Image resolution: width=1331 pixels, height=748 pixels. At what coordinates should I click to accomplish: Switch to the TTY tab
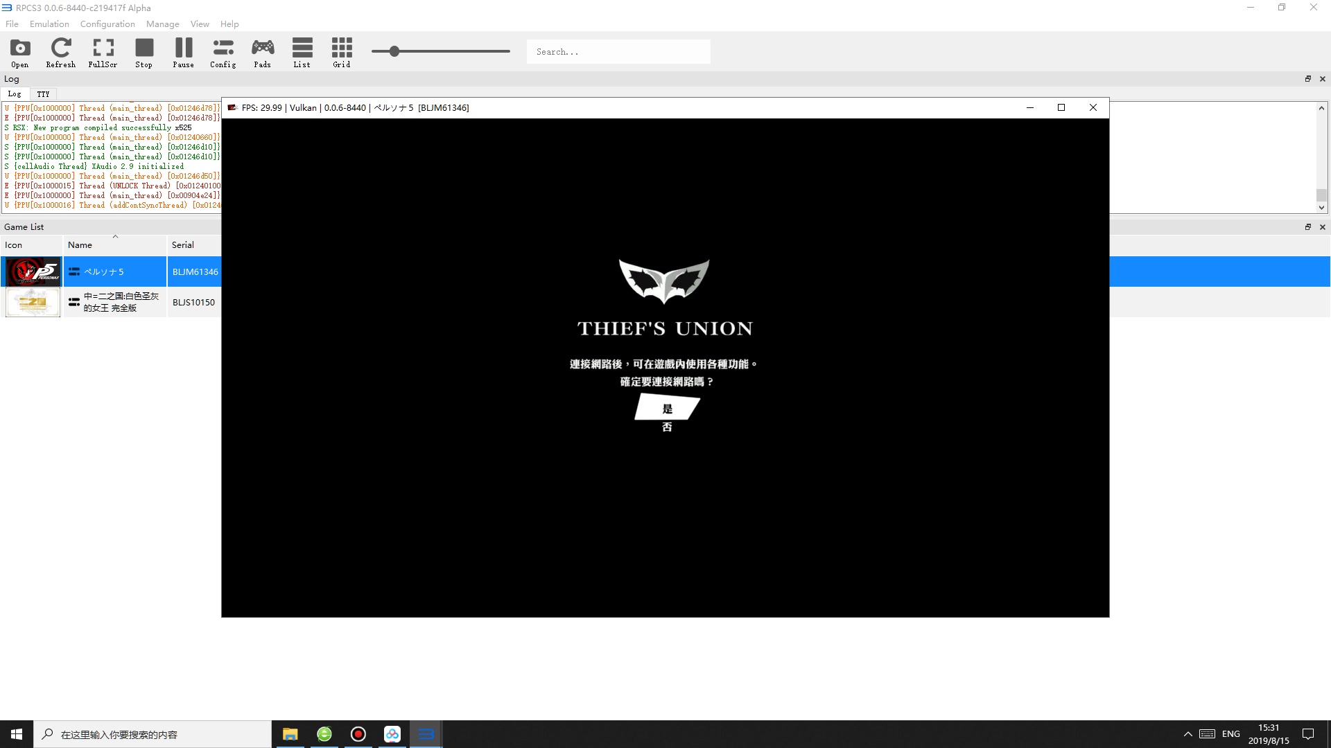click(43, 93)
